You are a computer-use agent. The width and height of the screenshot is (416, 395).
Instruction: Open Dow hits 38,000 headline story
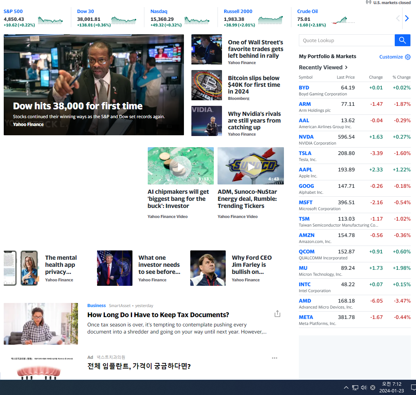pos(78,106)
